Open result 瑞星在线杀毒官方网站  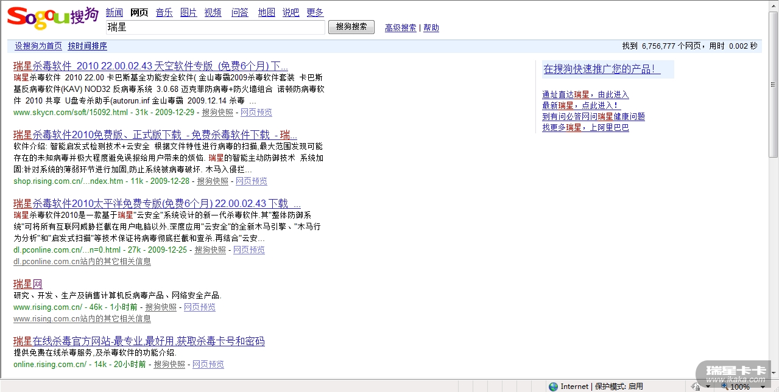139,341
